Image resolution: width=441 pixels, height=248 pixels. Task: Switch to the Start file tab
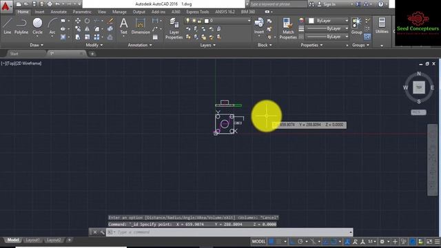[x=14, y=54]
